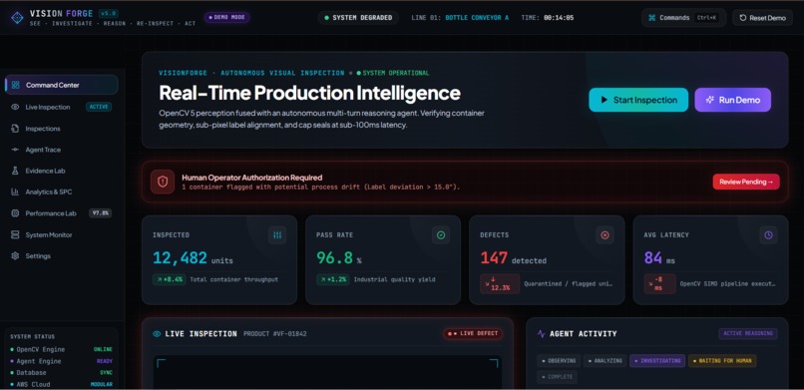Click the Pass Rate checkmark icon
804x390 pixels.
441,235
